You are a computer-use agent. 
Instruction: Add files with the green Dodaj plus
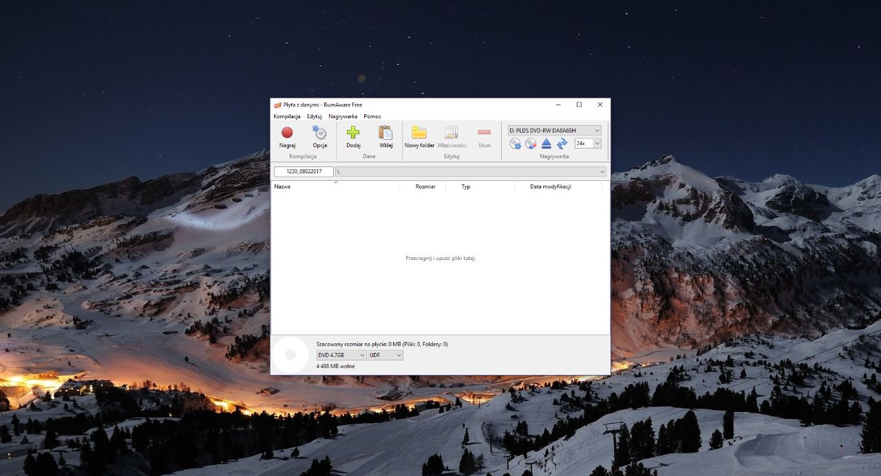(x=353, y=137)
